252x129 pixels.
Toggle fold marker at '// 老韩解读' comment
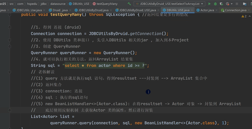click(10, 72)
